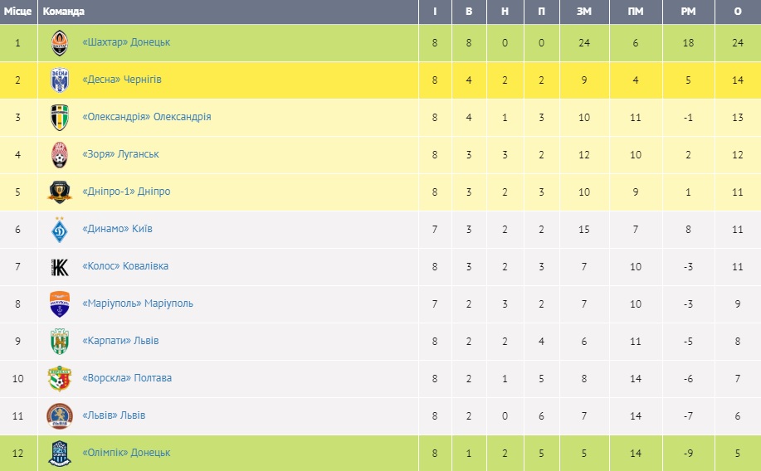Screen dimensions: 761x471
Task: Click the Olimpik Donetsk club crest
Action: point(60,453)
